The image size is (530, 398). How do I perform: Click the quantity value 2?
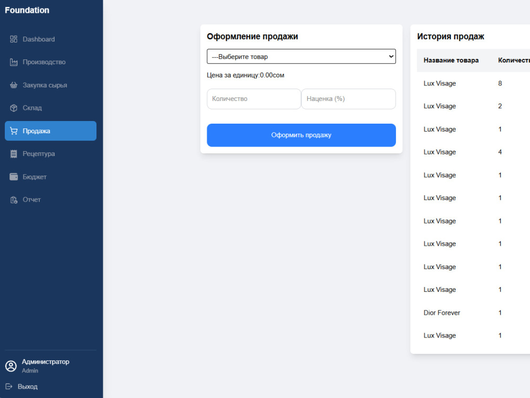pos(500,106)
